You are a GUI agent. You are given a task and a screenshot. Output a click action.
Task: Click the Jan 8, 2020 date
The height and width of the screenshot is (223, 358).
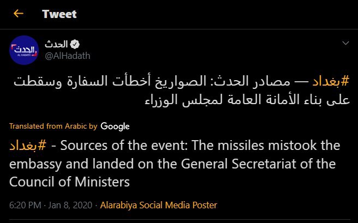click(x=70, y=205)
